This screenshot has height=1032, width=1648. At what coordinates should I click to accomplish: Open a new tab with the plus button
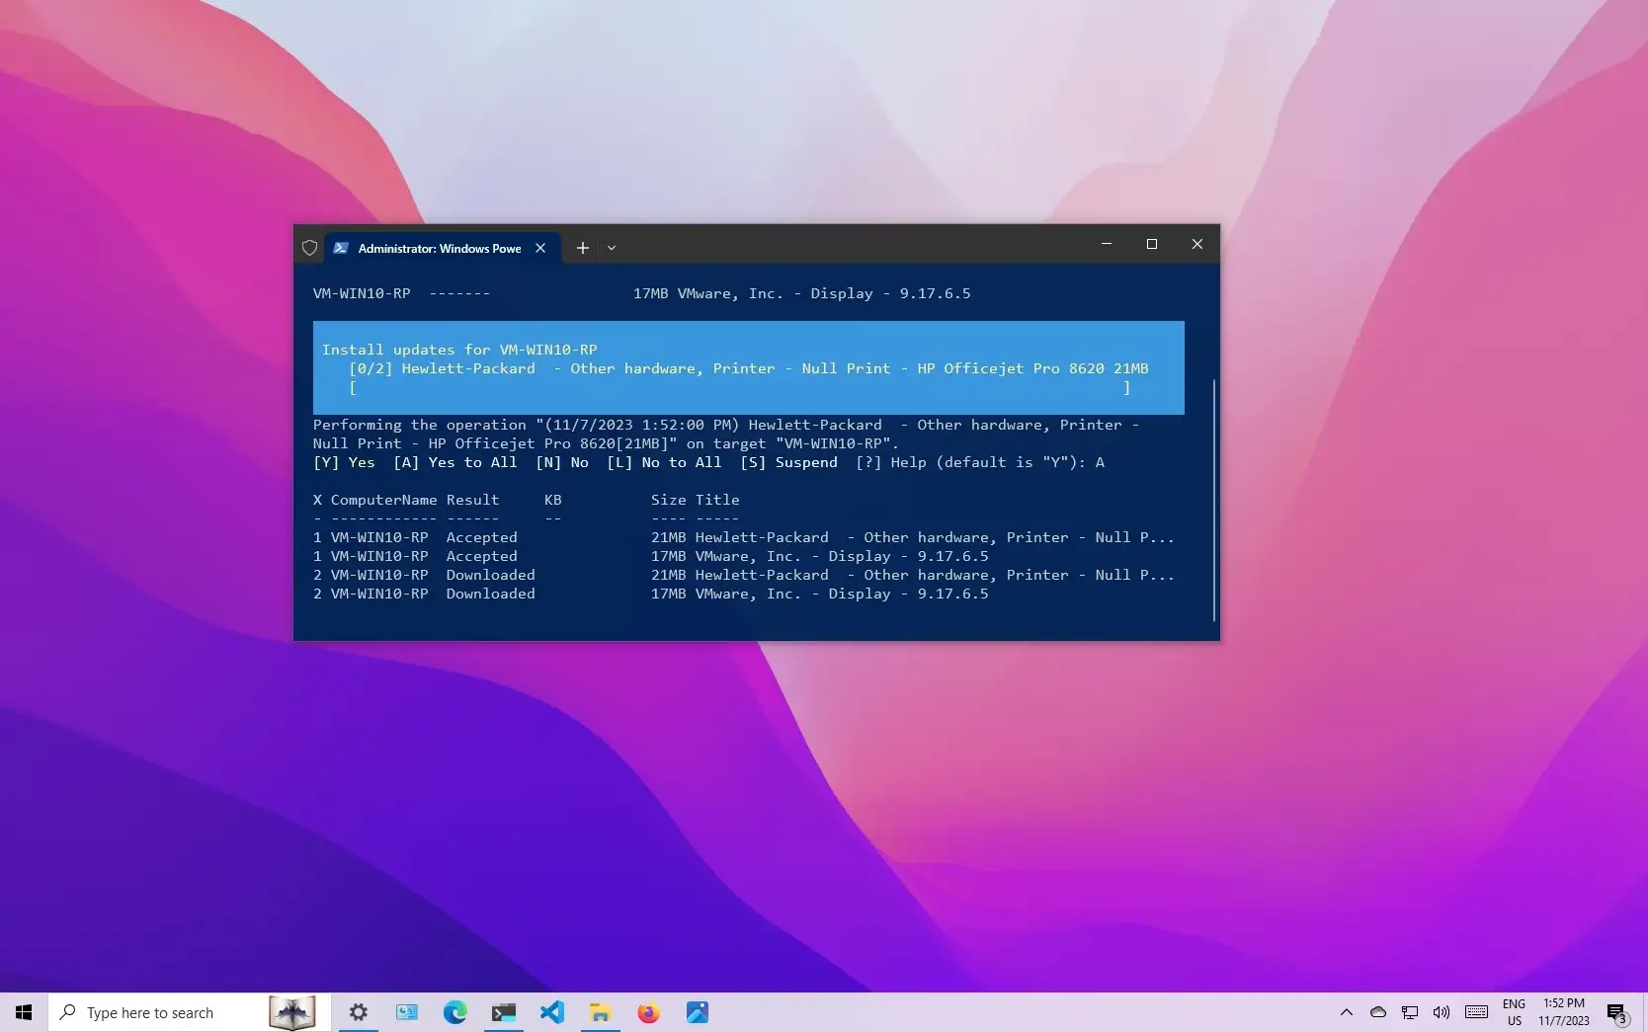click(582, 248)
